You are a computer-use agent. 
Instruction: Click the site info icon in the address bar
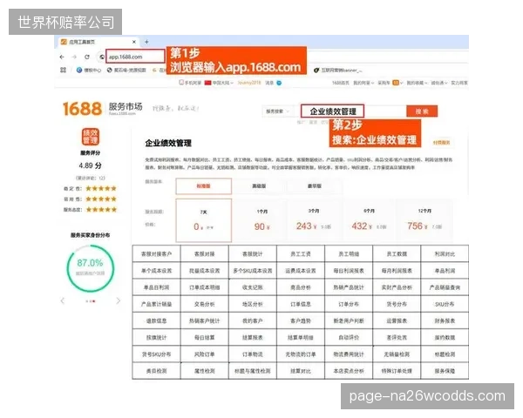(x=102, y=57)
